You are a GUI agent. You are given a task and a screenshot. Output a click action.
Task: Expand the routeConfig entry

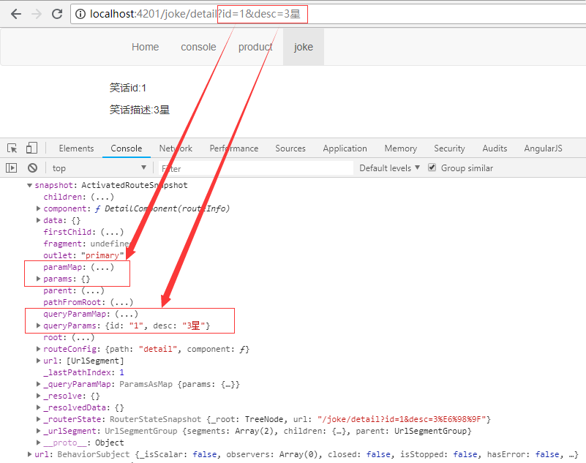pos(39,349)
